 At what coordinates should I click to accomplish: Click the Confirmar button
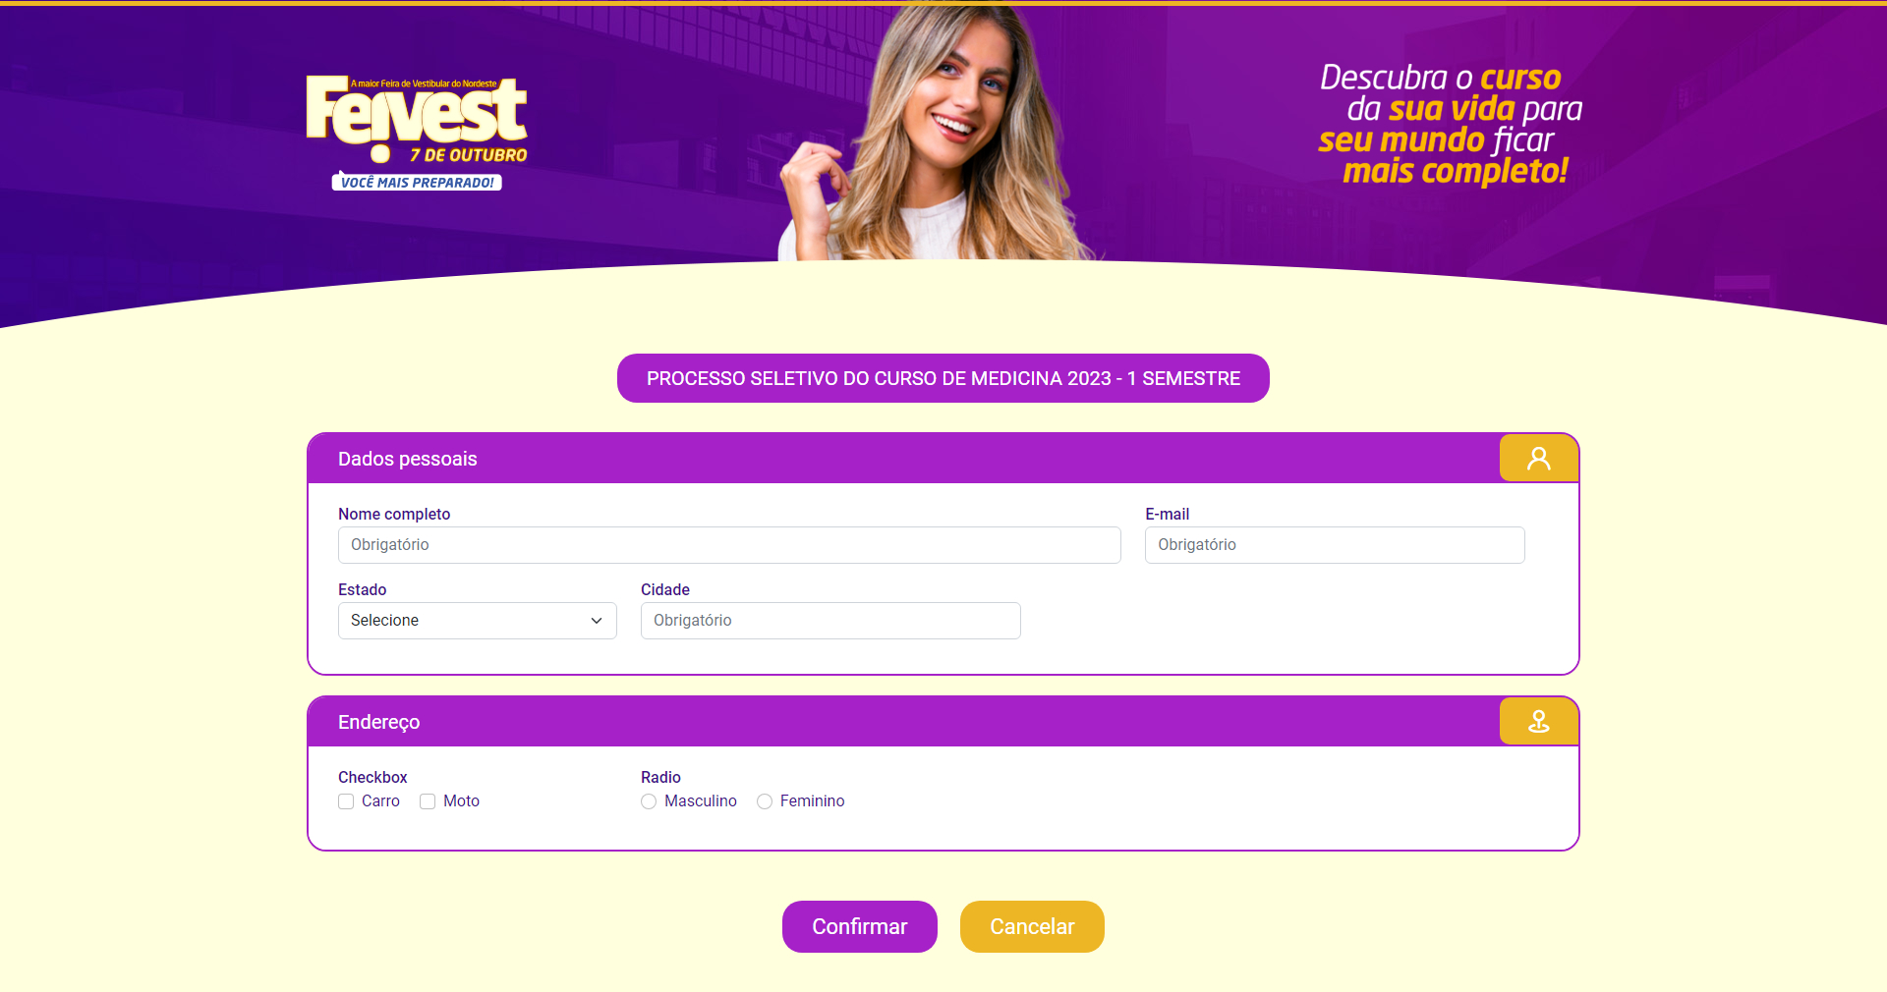860,926
